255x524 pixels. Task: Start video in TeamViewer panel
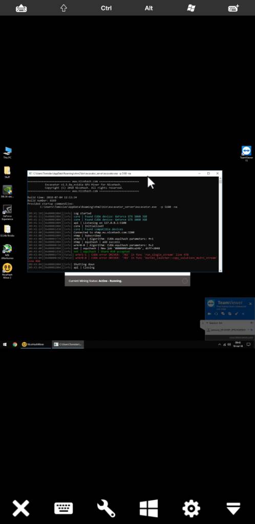pyautogui.click(x=209, y=314)
